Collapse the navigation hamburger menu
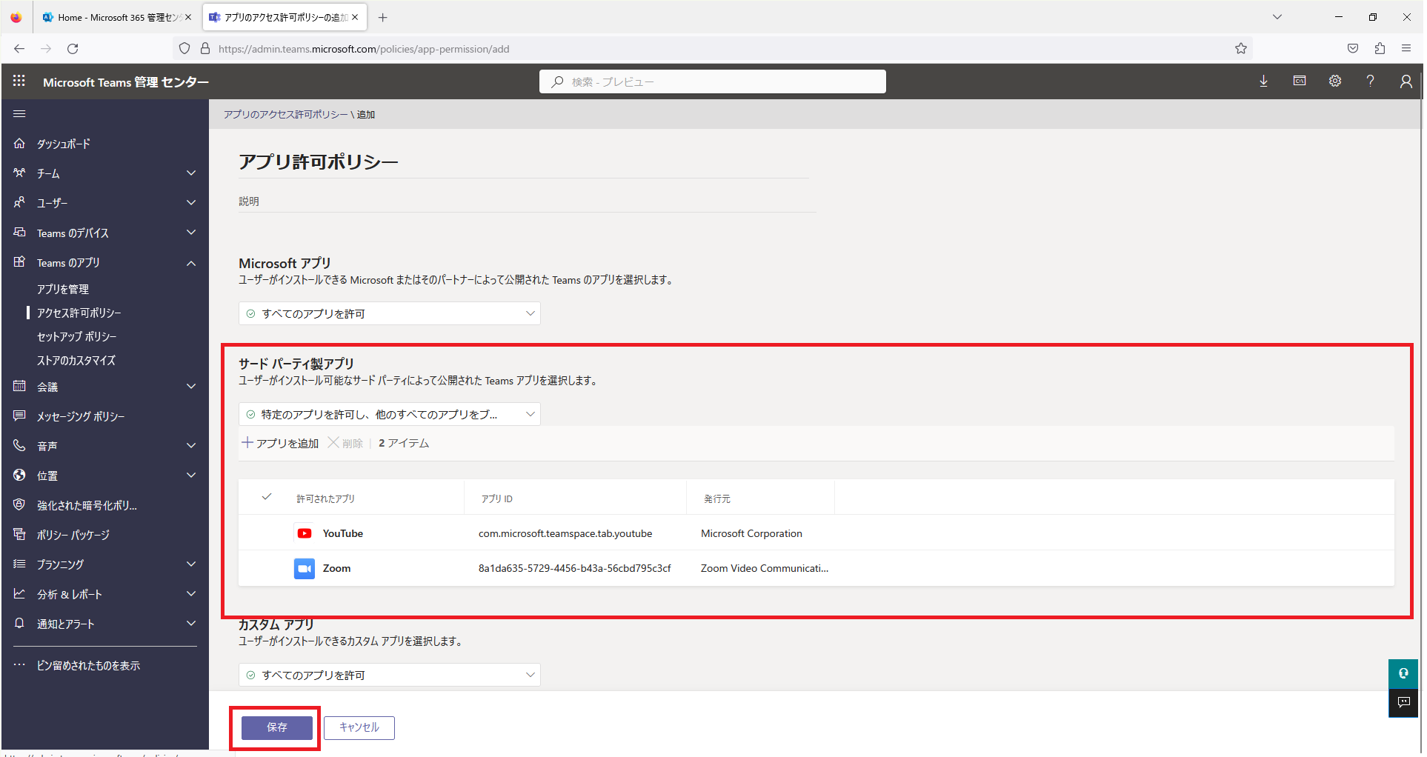1427x757 pixels. pos(19,114)
